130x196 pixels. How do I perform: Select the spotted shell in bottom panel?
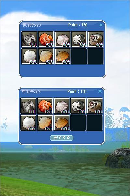[x=78, y=106]
